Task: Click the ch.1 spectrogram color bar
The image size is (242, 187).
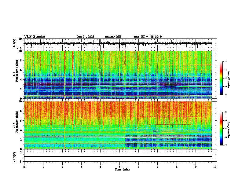Action: click(221, 78)
